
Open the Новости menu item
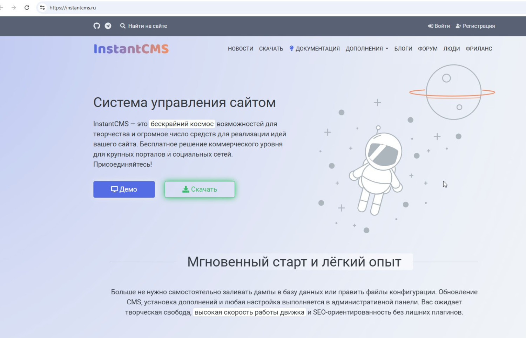[x=240, y=49]
